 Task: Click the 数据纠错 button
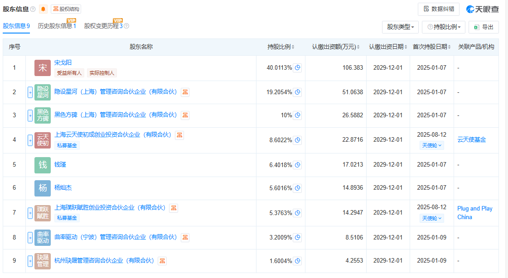(438, 9)
